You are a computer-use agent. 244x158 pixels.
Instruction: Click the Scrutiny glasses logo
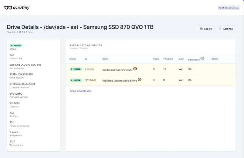(x=8, y=8)
